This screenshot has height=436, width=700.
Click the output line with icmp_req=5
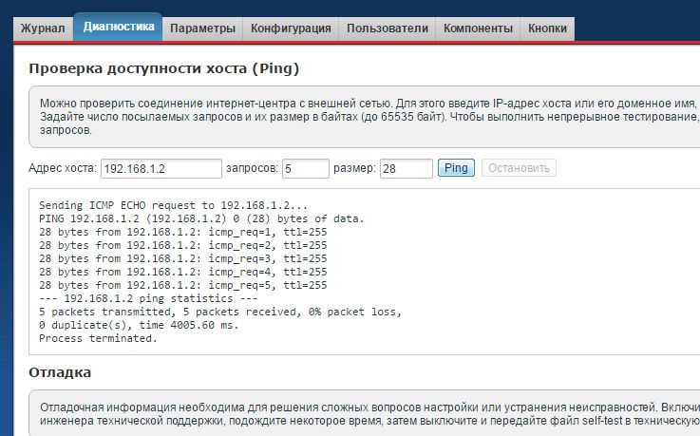pyautogui.click(x=183, y=285)
